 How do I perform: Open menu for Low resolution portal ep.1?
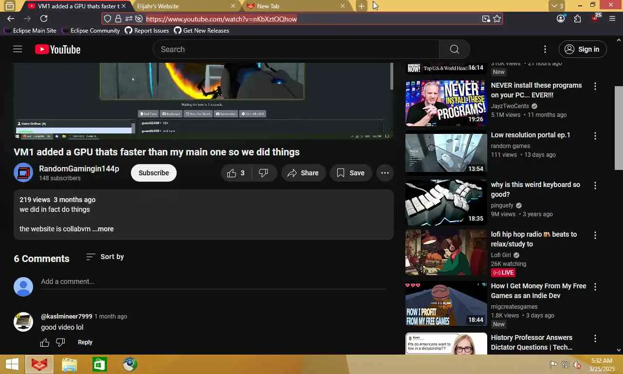coord(595,136)
